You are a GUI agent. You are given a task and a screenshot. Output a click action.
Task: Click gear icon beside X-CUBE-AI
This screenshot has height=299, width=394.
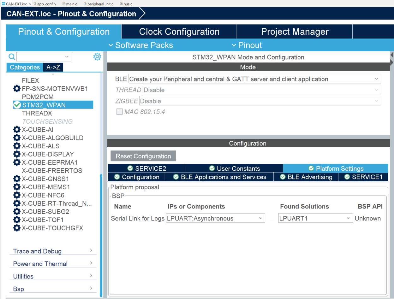pos(17,130)
